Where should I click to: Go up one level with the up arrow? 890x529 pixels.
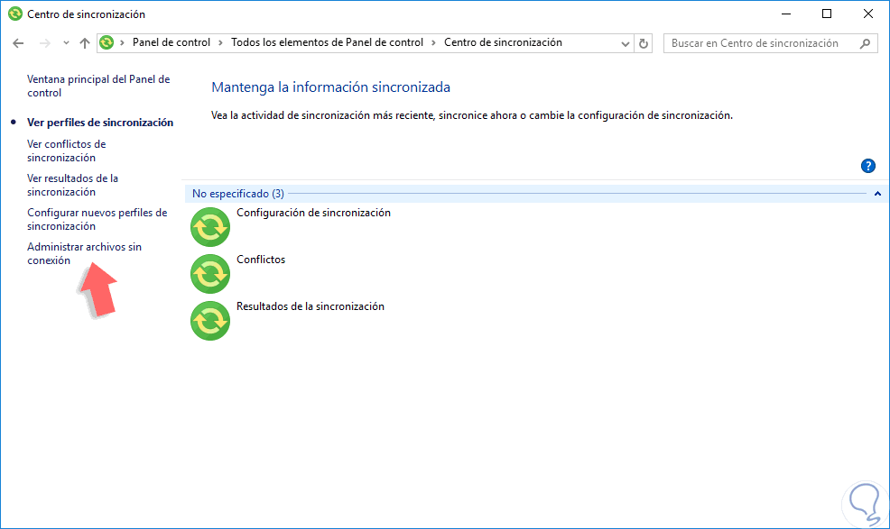click(x=84, y=42)
